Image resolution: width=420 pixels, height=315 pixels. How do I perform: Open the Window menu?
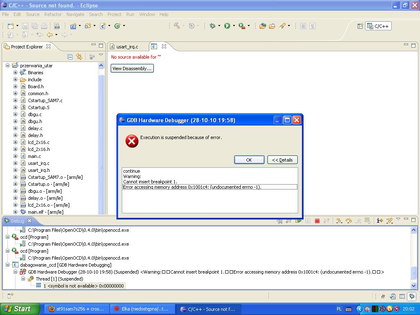147,14
